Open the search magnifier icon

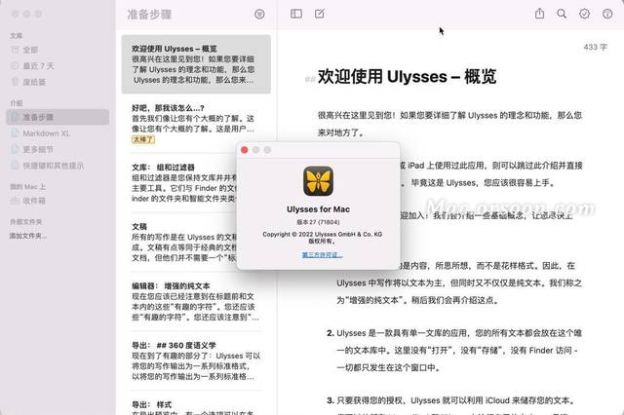click(x=562, y=14)
